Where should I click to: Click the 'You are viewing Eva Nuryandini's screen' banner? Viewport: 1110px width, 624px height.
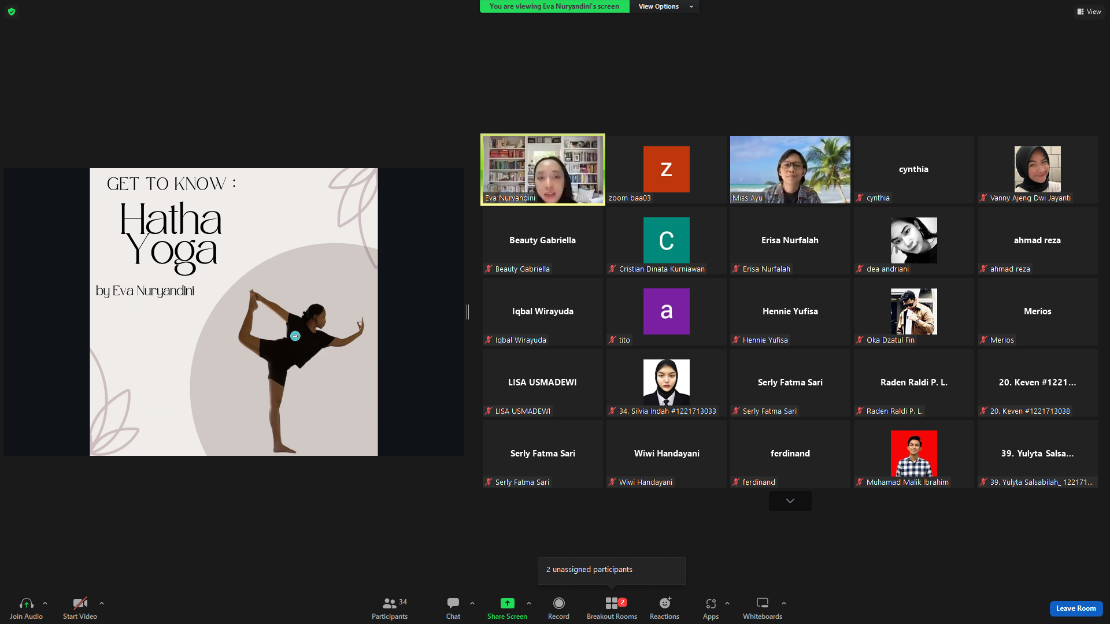(554, 6)
